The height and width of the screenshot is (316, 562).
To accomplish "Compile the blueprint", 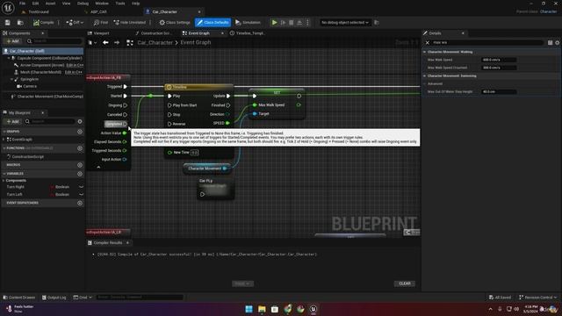I will click(x=43, y=23).
